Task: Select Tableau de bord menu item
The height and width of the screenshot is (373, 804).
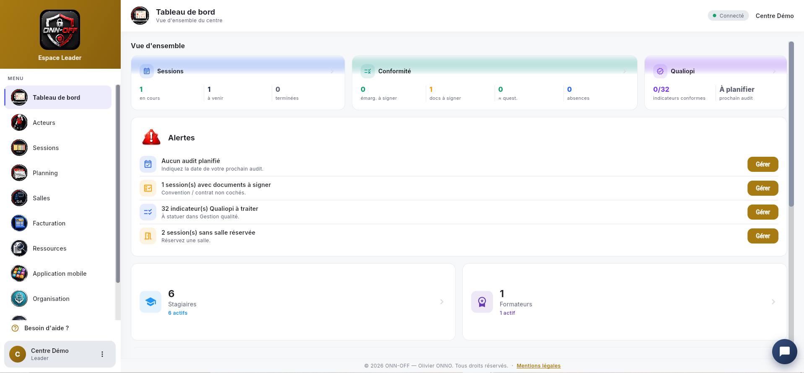Action: click(x=58, y=97)
